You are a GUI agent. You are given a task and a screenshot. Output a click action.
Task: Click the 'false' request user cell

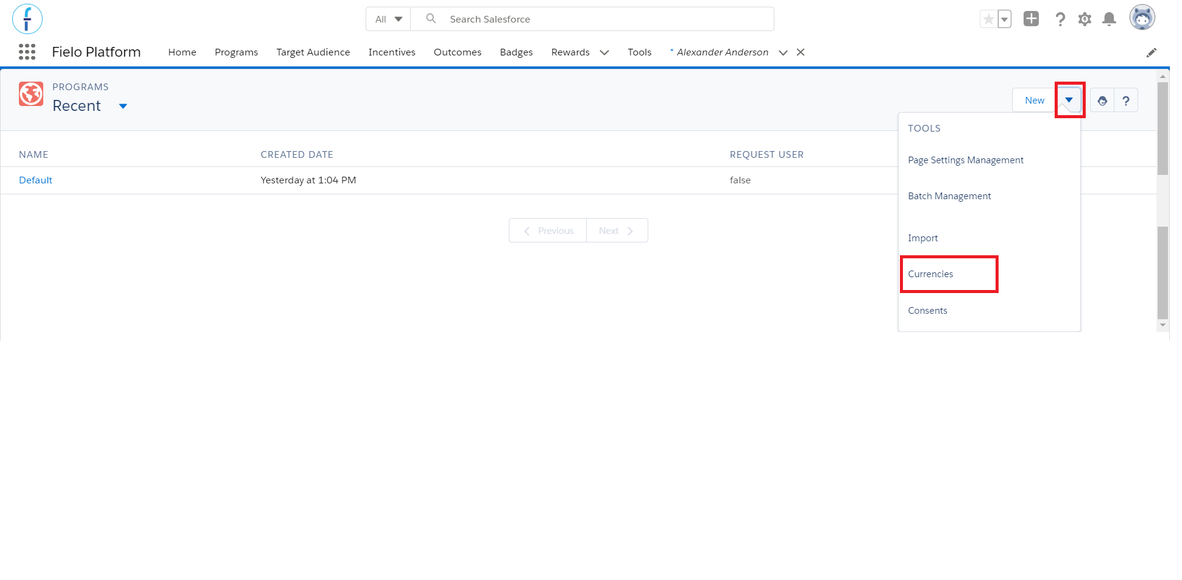pyautogui.click(x=740, y=180)
